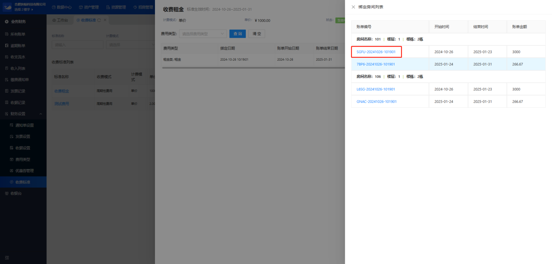This screenshot has height=264, width=552.
Task: Switch to the 收费标准 tab
Action: point(88,20)
